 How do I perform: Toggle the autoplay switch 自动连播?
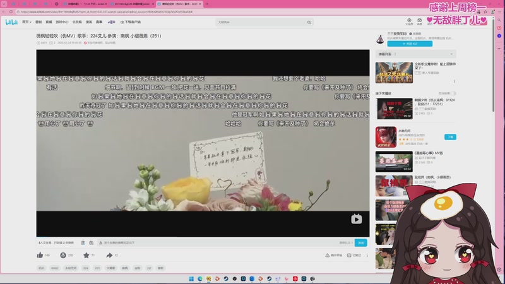point(453,93)
